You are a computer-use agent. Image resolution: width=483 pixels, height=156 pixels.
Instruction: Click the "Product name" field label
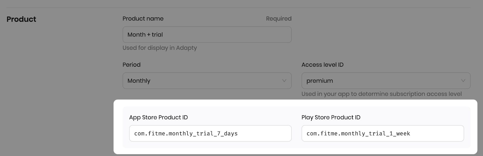pos(143,19)
